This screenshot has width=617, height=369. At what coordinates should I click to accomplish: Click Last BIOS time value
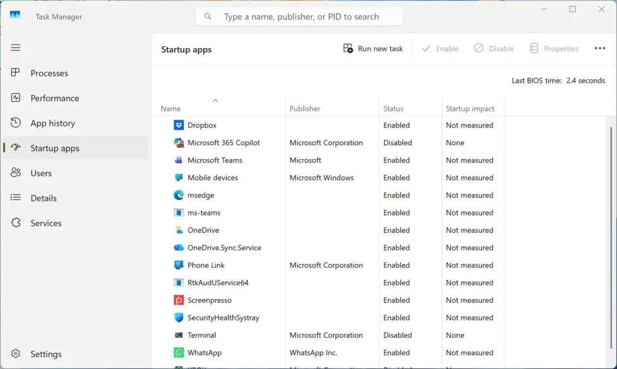click(586, 81)
